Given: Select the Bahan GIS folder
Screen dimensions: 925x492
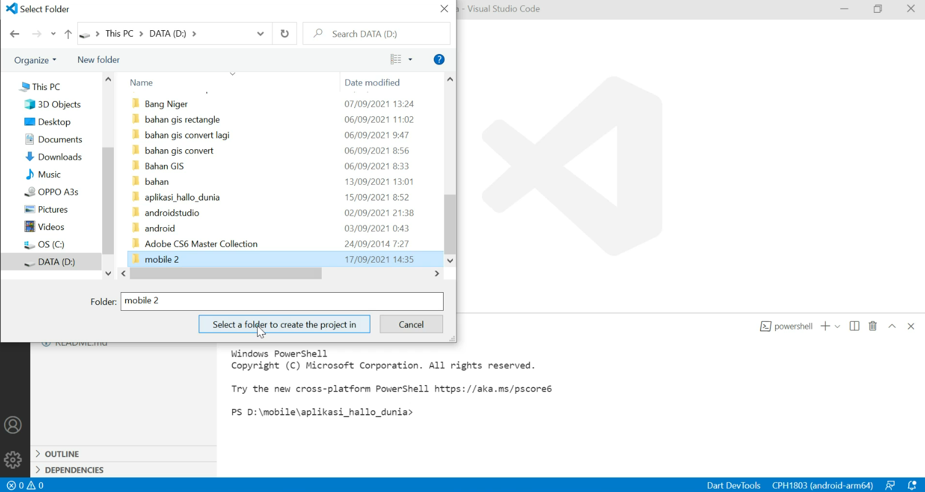Looking at the screenshot, I should click(x=285, y=166).
